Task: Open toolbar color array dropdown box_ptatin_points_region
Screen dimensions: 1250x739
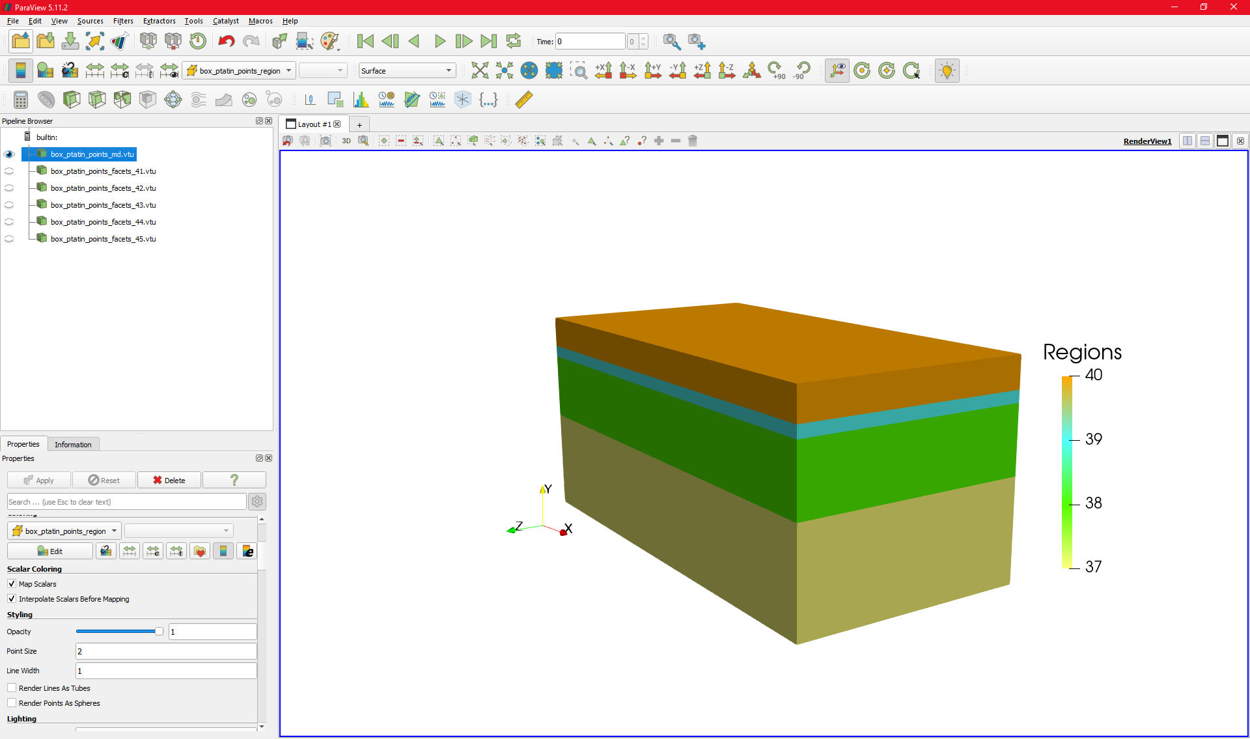Action: [240, 70]
